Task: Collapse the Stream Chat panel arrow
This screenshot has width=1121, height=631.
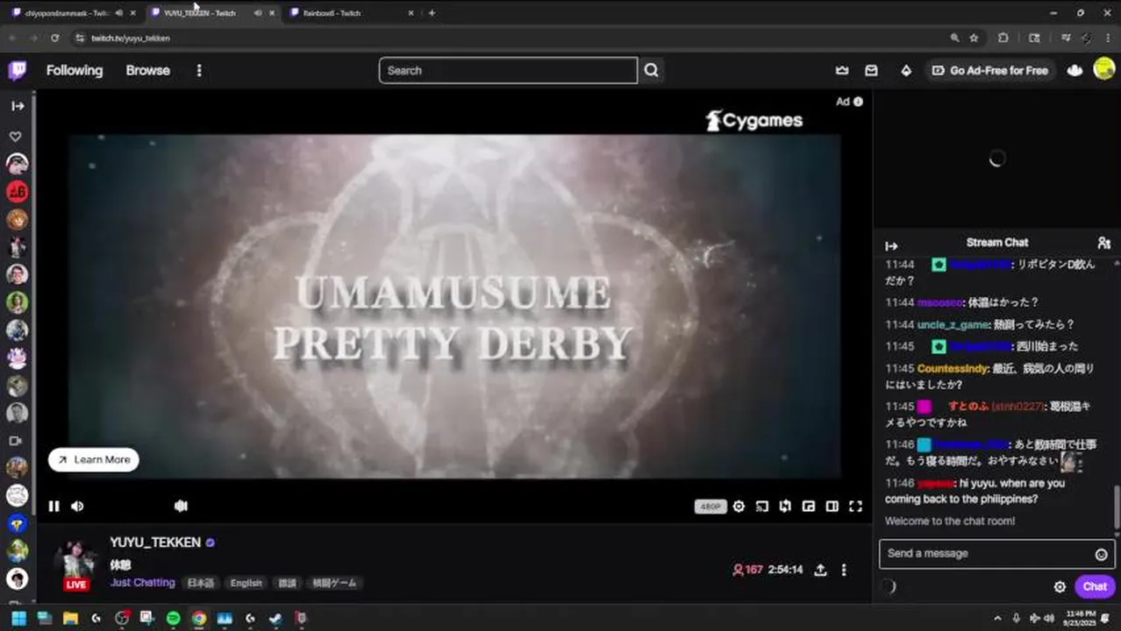Action: pos(891,245)
